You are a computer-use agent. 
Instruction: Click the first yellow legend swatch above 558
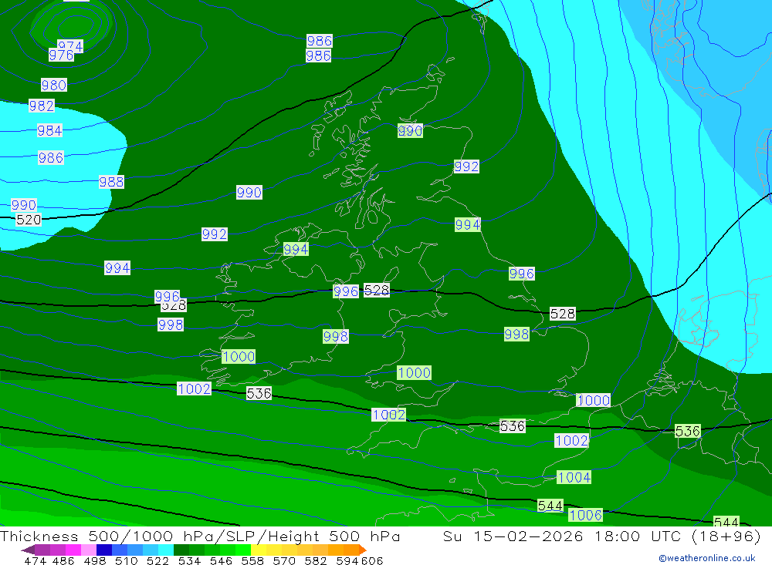(259, 550)
